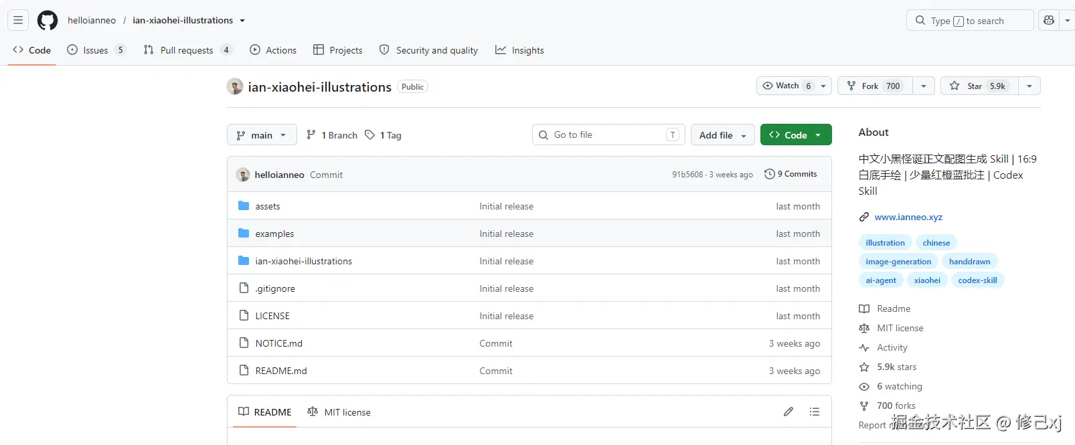1075x445 pixels.
Task: Click the handdrawn topic tag
Action: 969,262
